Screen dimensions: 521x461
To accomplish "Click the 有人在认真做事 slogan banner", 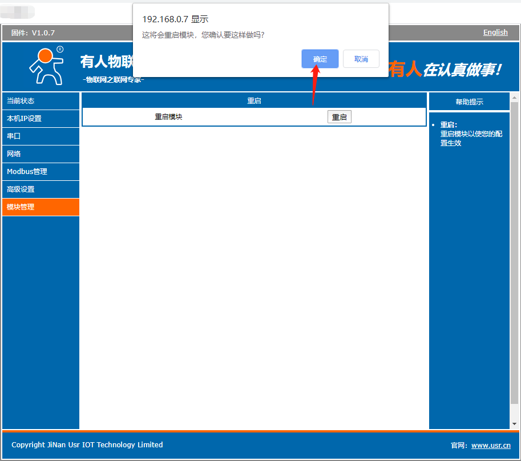I will [x=445, y=70].
